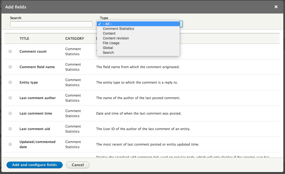The height and width of the screenshot is (174, 285).
Task: Select the Content option in the Type list
Action: pyautogui.click(x=109, y=34)
